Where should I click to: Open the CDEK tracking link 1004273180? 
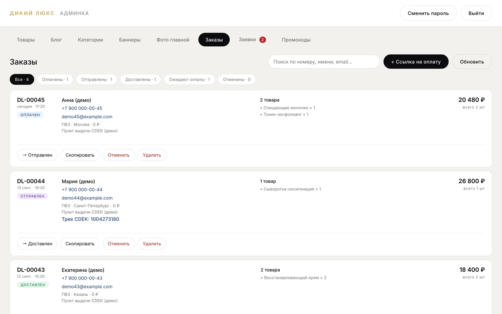coord(90,219)
